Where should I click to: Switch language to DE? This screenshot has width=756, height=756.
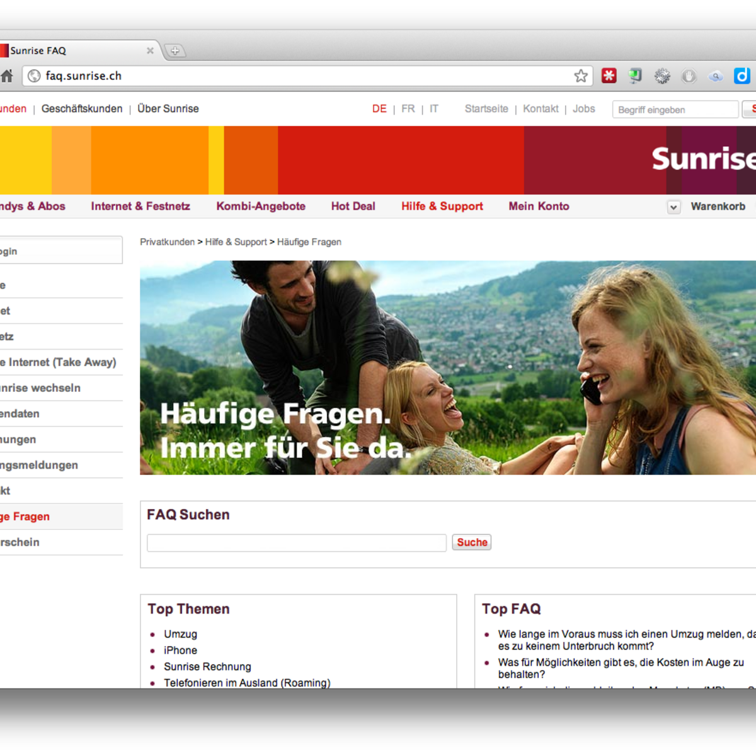[379, 108]
